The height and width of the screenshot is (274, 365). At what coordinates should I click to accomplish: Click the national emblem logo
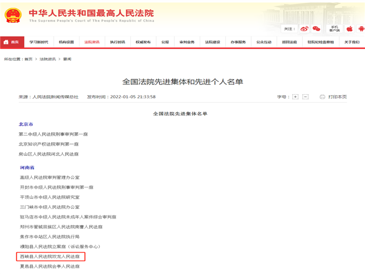tap(13, 15)
